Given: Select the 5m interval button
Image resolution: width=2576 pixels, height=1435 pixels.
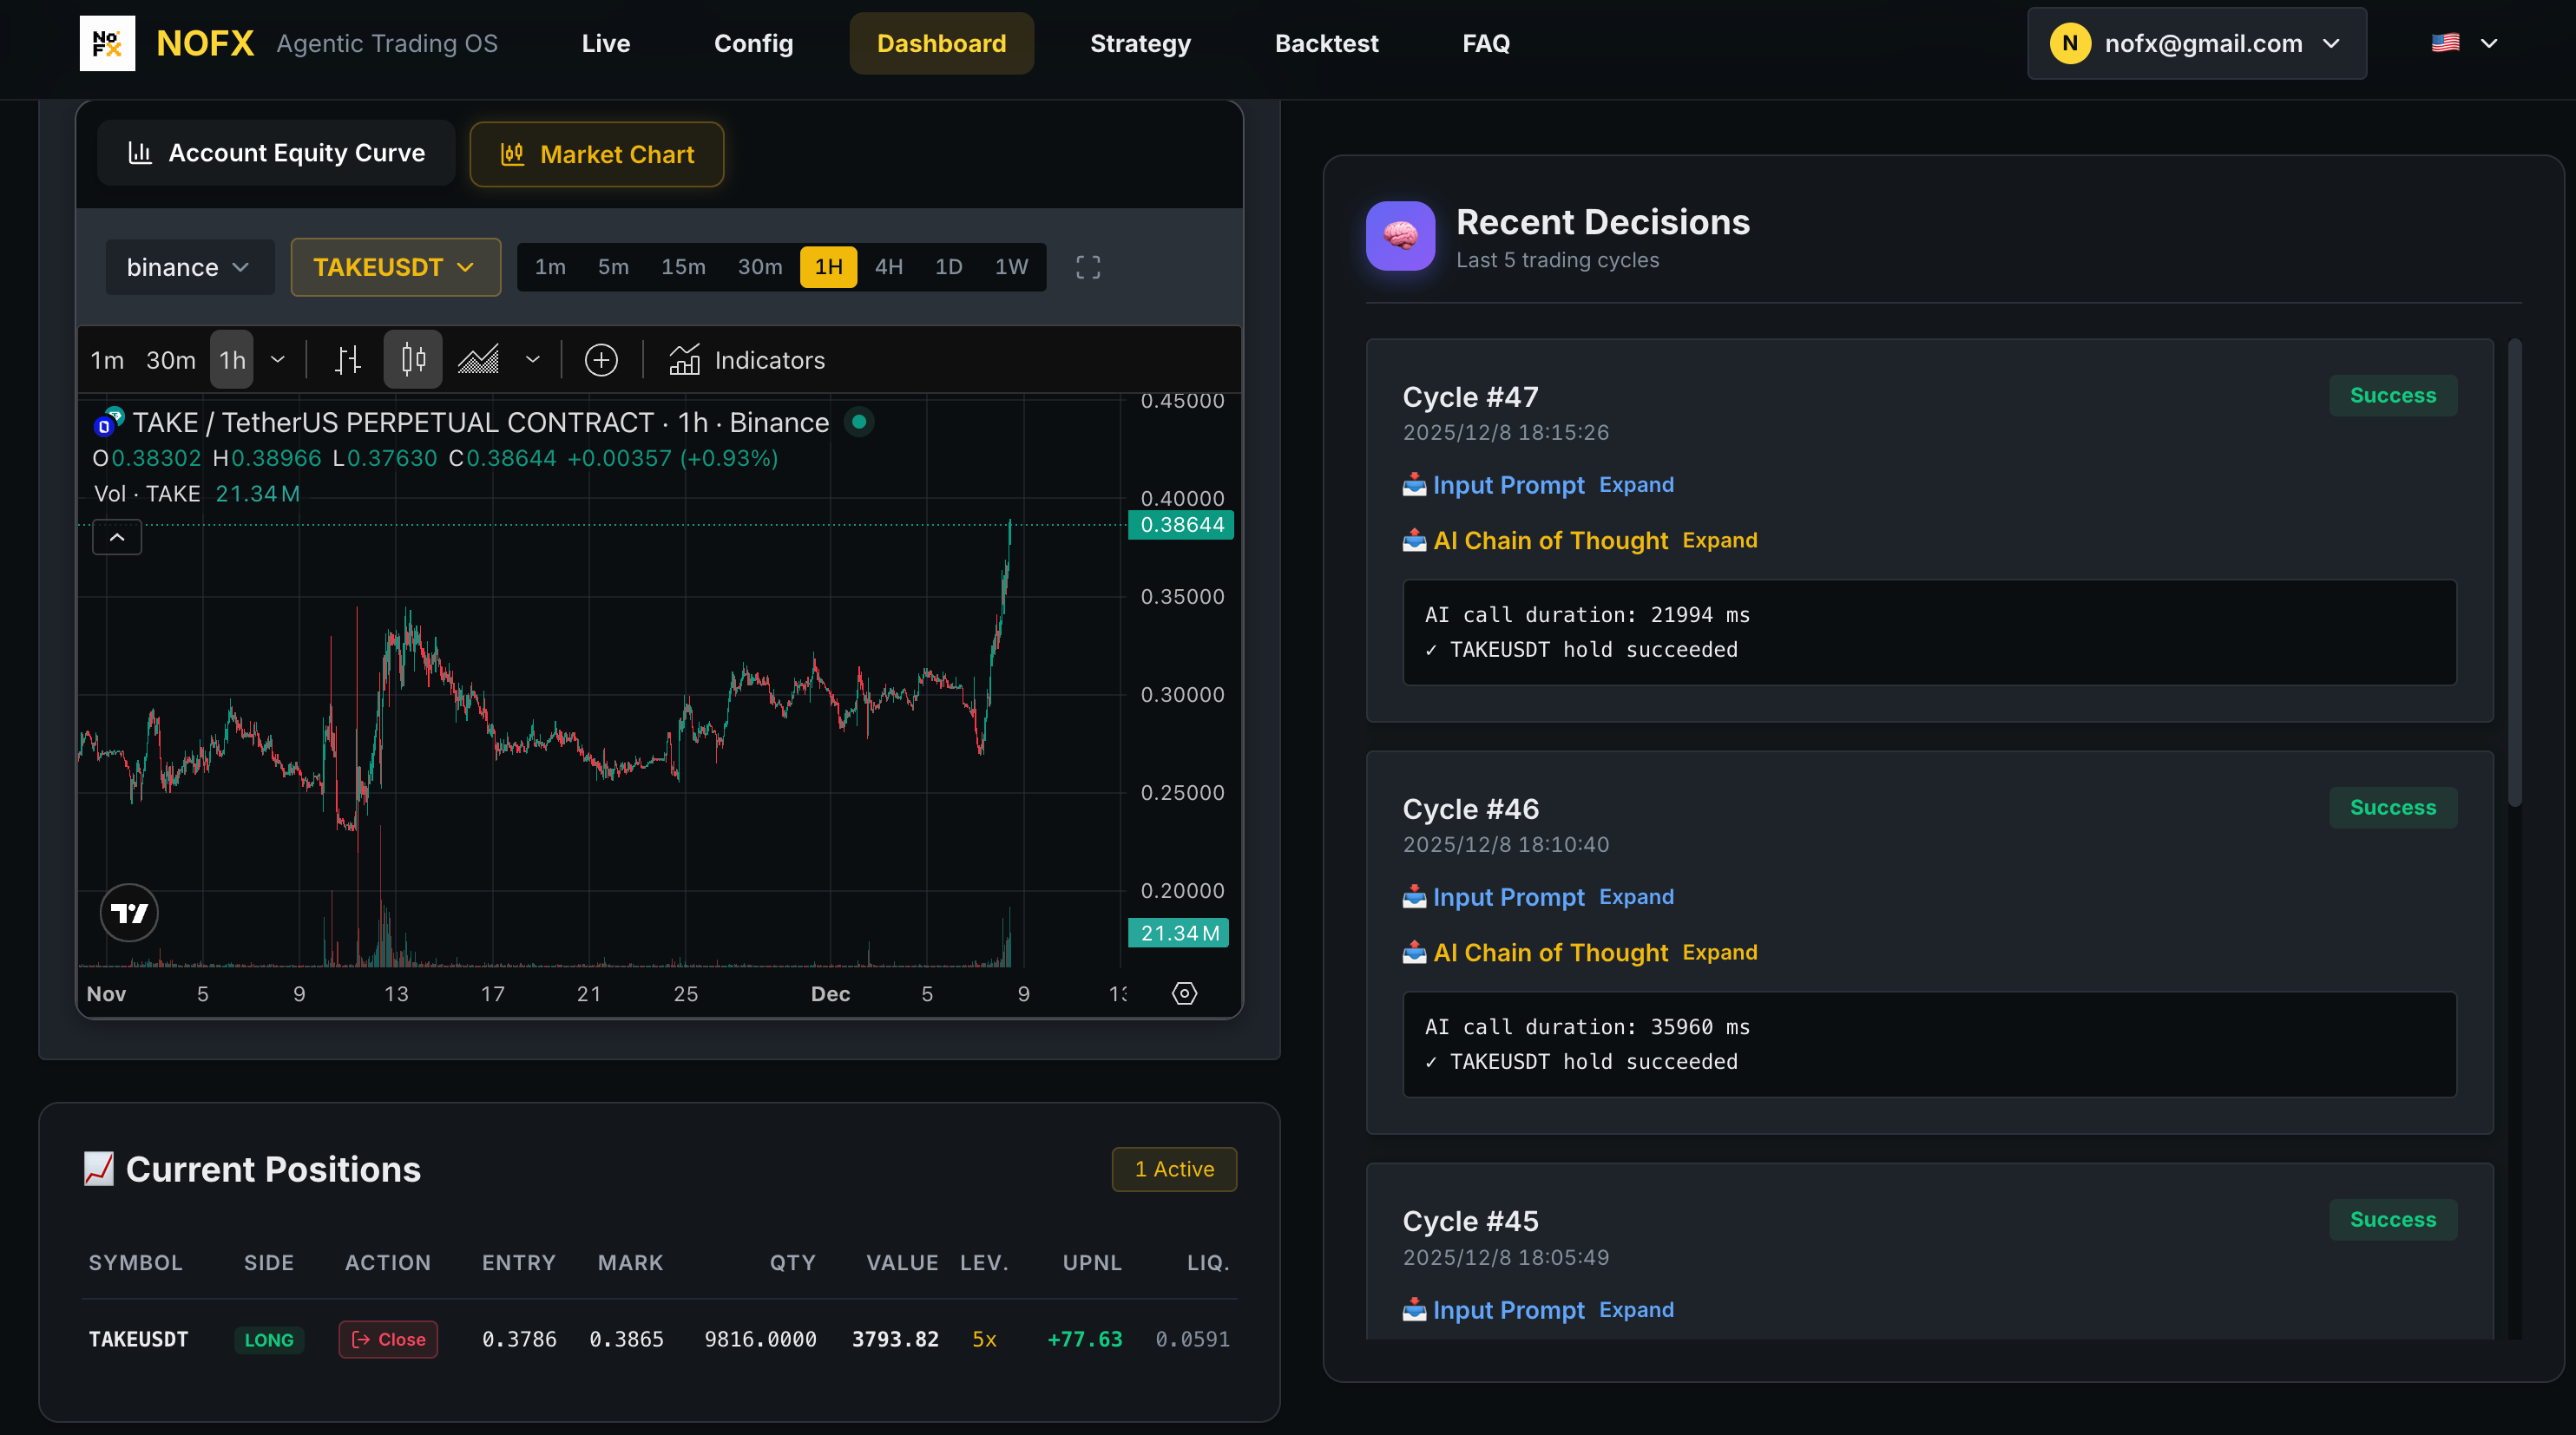Looking at the screenshot, I should click(613, 267).
